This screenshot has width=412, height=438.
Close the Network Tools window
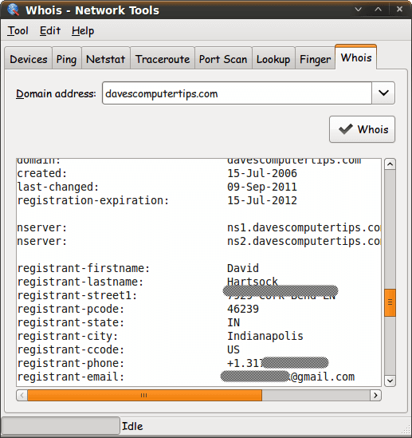pyautogui.click(x=399, y=10)
